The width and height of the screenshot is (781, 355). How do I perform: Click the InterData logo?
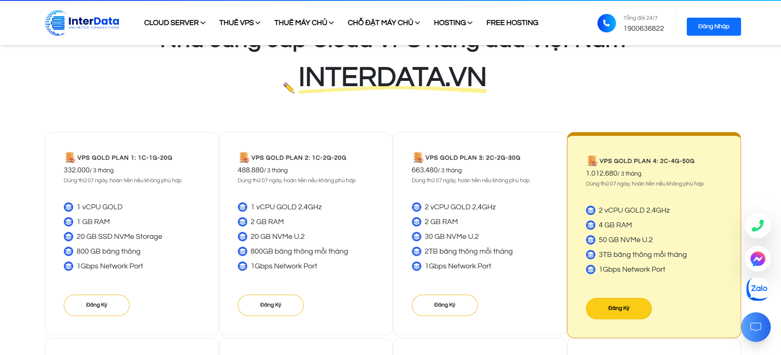coord(82,23)
